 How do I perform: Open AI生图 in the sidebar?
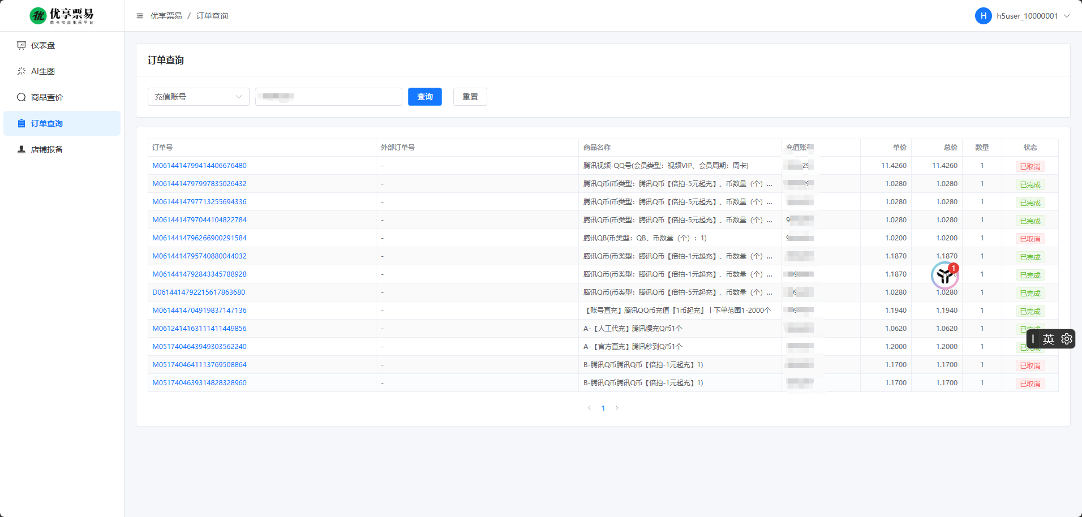tap(62, 71)
